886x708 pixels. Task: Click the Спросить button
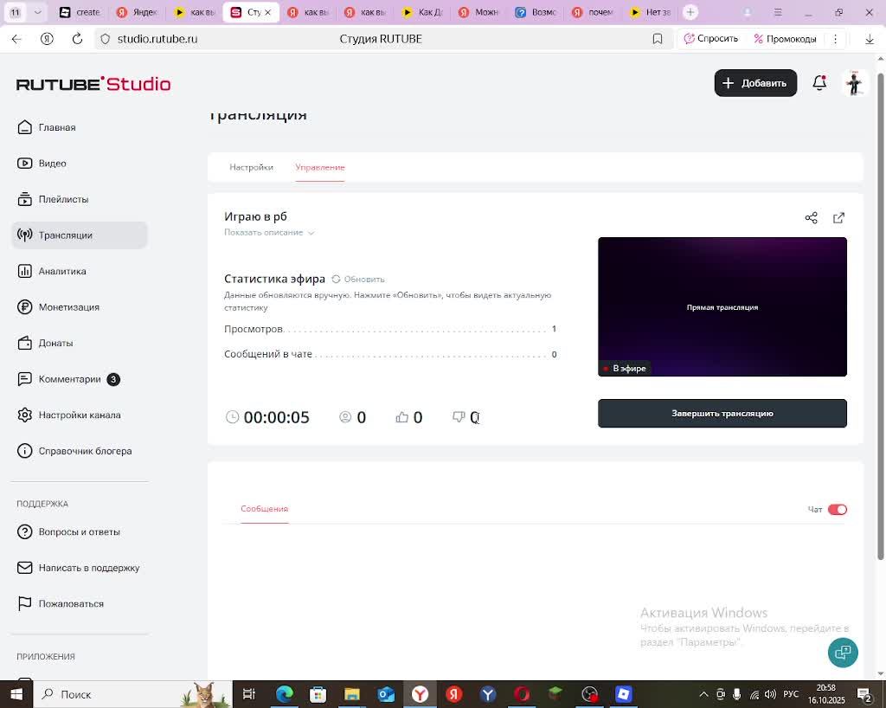click(711, 39)
